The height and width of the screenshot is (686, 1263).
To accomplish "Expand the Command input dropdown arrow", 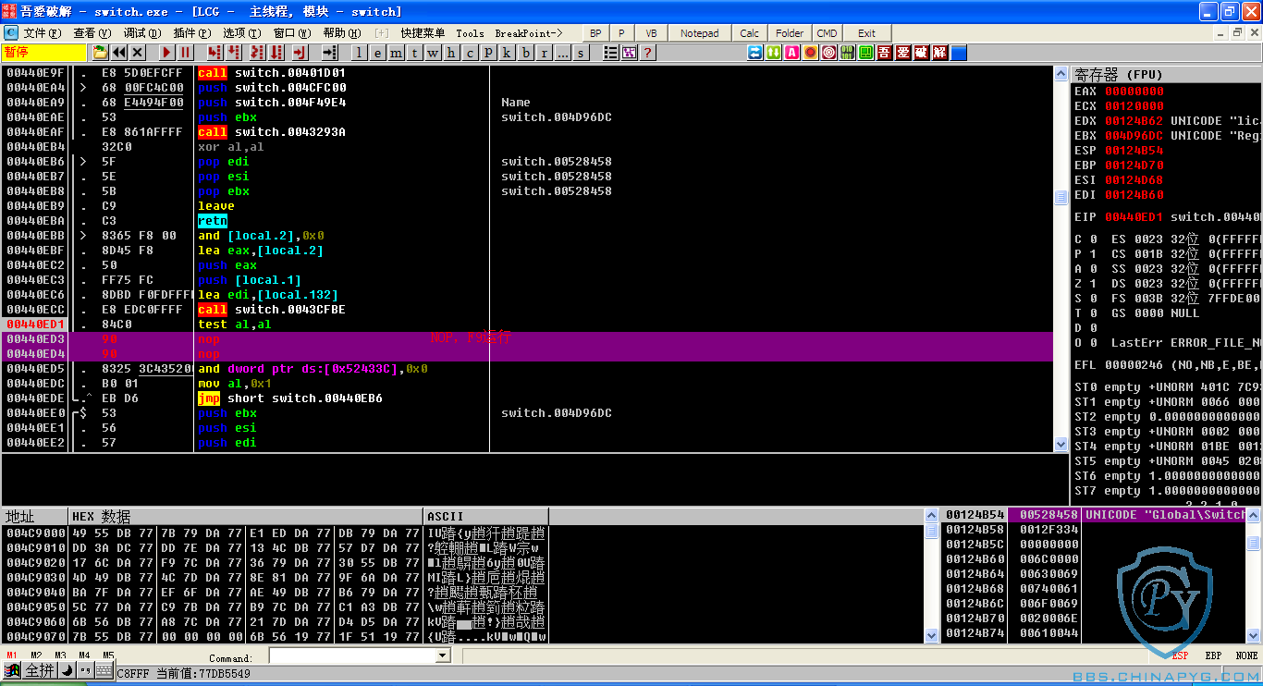I will 442,655.
